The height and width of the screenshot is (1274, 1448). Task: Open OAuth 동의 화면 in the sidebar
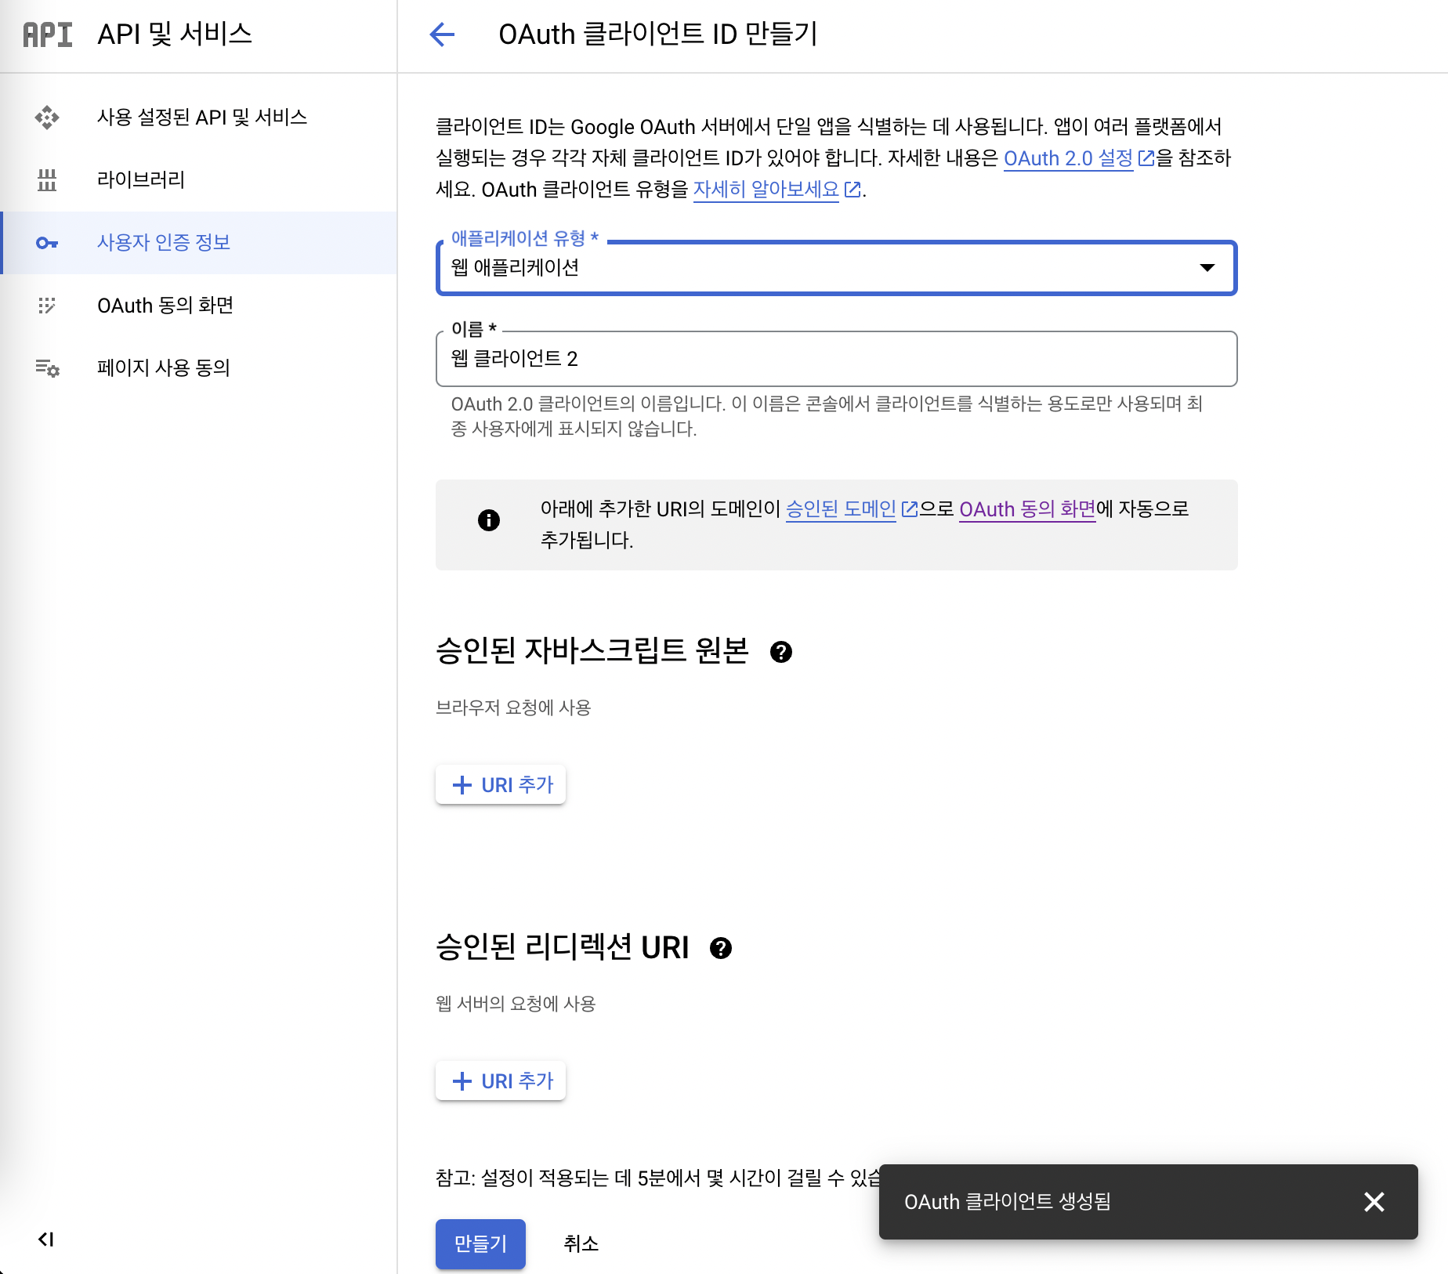coord(199,306)
